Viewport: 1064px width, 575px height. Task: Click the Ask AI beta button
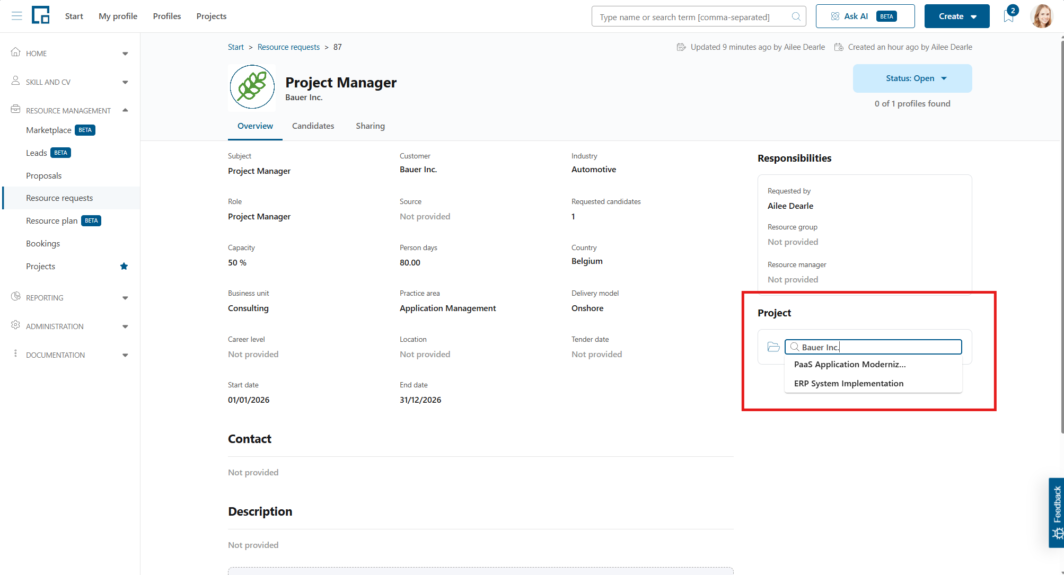pos(865,16)
